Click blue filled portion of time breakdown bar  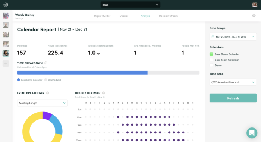82,73
